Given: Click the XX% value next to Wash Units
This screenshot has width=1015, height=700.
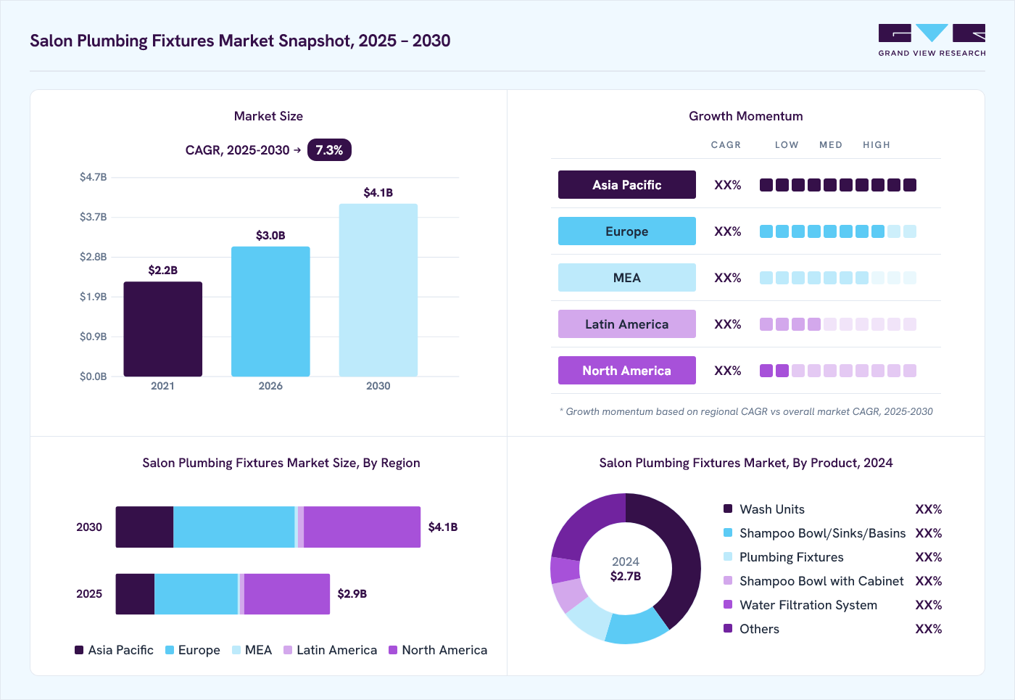Looking at the screenshot, I should click(x=929, y=509).
